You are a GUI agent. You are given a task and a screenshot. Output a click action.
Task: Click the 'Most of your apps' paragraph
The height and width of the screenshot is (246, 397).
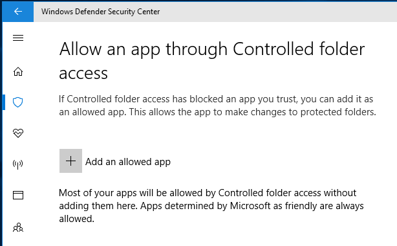[211, 206]
